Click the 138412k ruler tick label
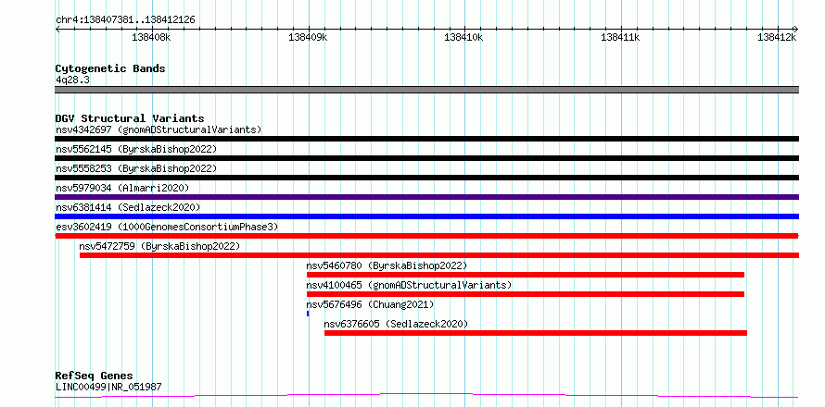 [x=777, y=37]
